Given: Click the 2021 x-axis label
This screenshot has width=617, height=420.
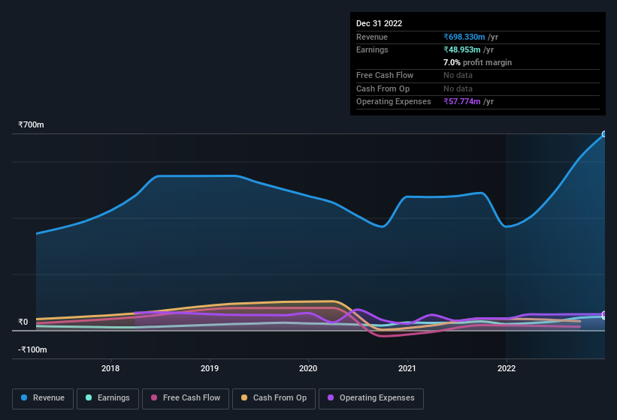Looking at the screenshot, I should [407, 368].
